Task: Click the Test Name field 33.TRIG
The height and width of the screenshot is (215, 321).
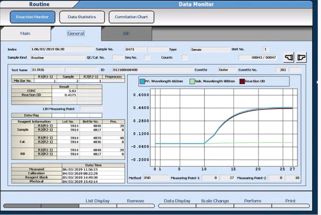Action: [47, 70]
